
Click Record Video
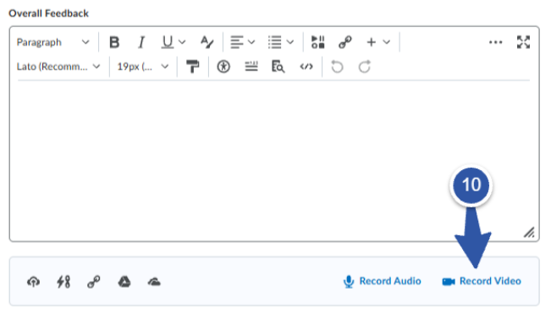point(482,281)
